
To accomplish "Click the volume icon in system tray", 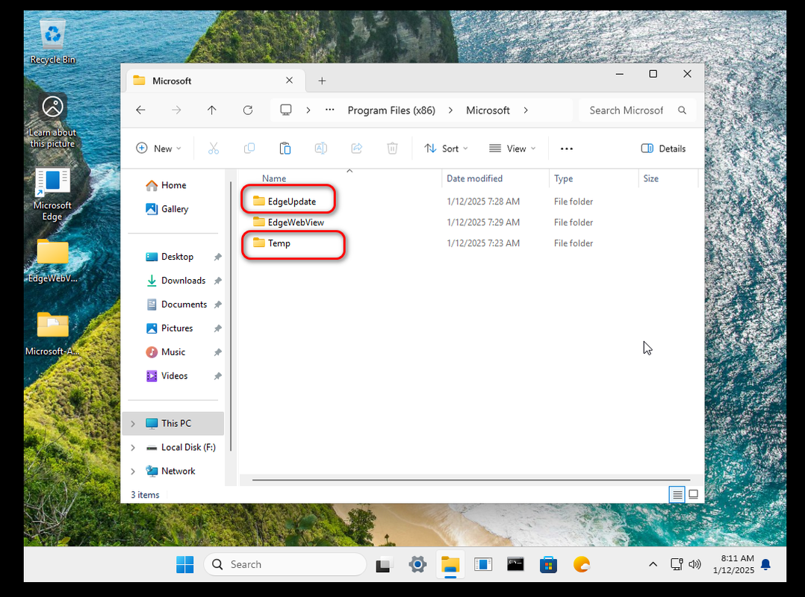I will (x=694, y=564).
